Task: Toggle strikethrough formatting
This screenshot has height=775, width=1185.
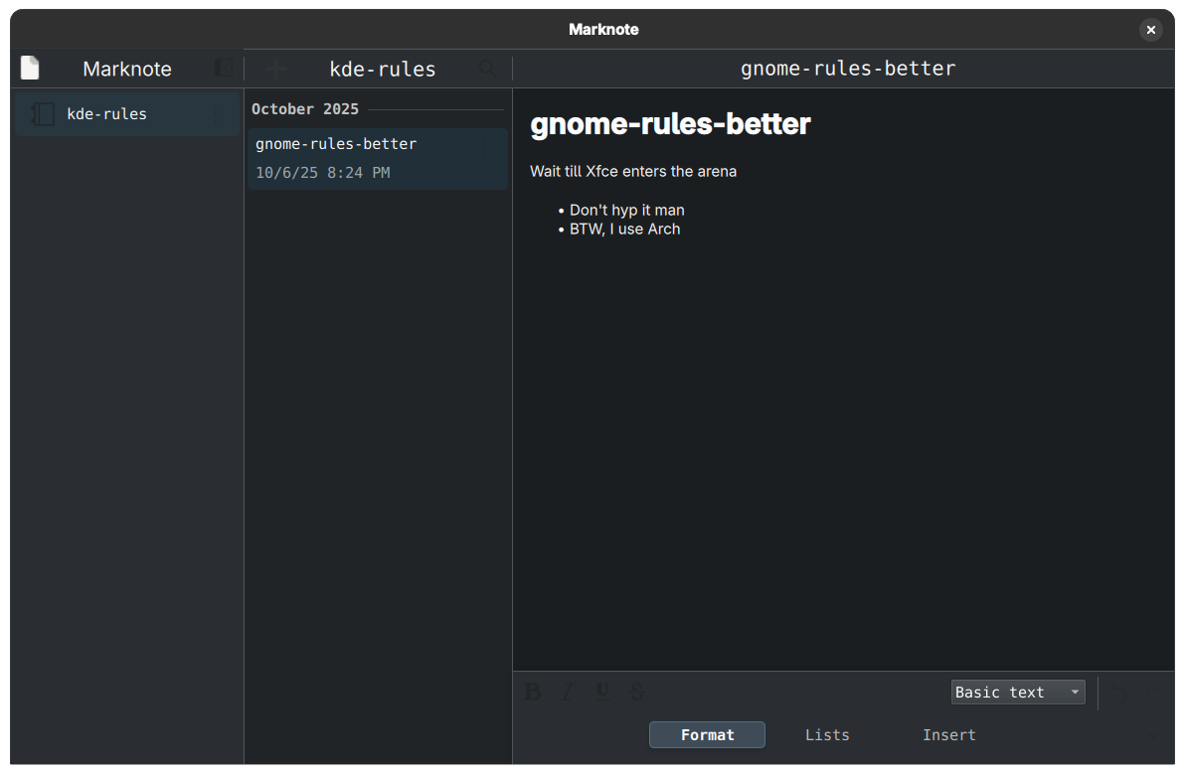Action: coord(635,692)
